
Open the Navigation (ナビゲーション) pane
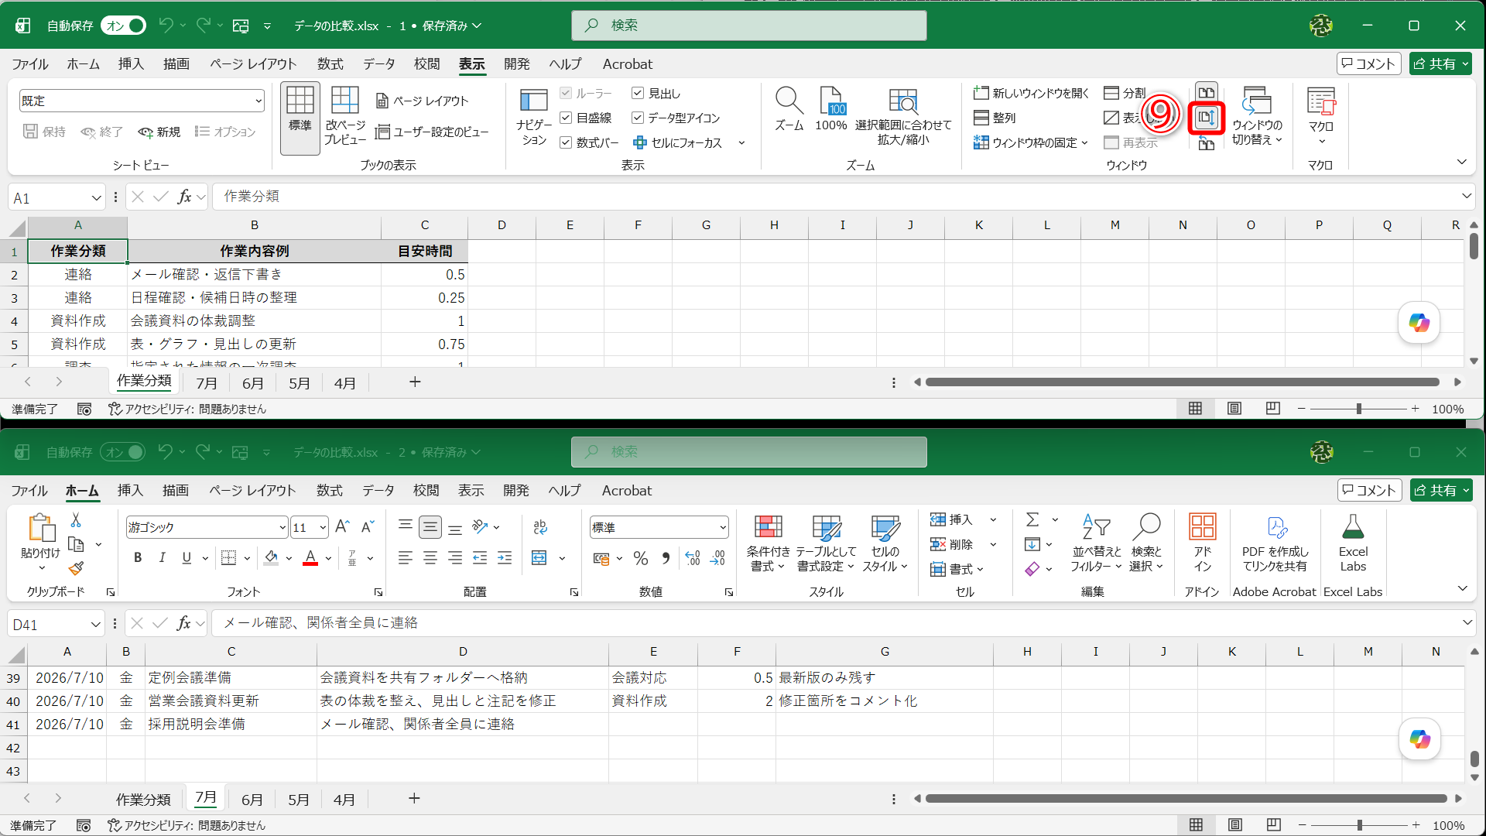click(x=534, y=116)
